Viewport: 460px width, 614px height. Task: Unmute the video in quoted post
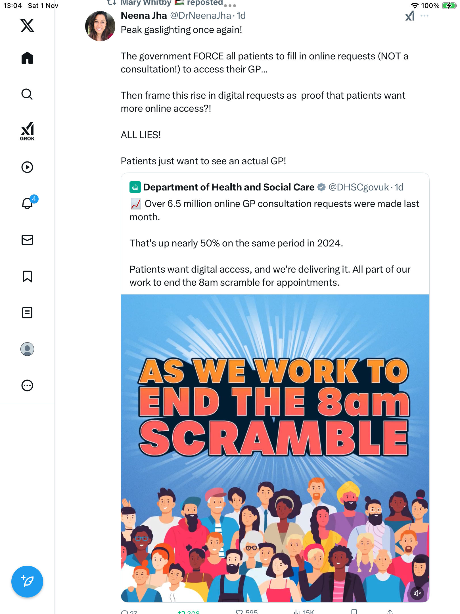tap(417, 593)
